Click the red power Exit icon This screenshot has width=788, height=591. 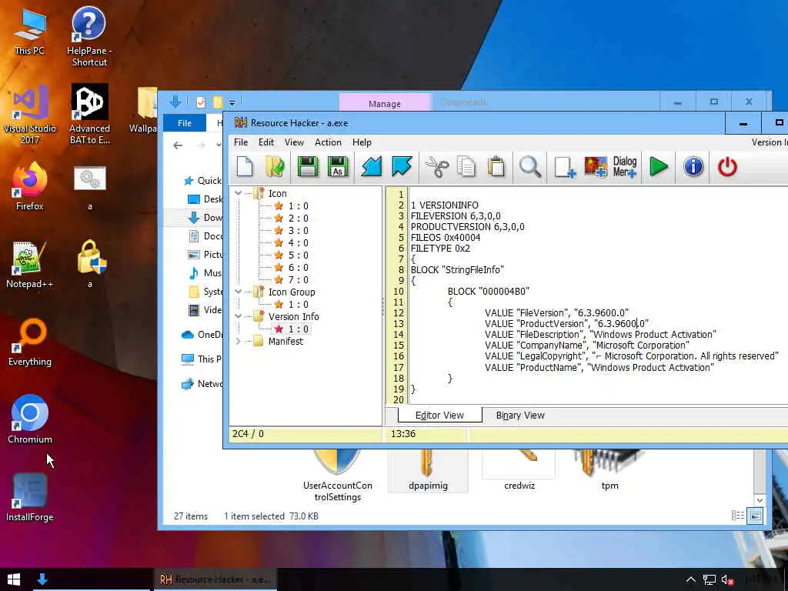point(727,167)
